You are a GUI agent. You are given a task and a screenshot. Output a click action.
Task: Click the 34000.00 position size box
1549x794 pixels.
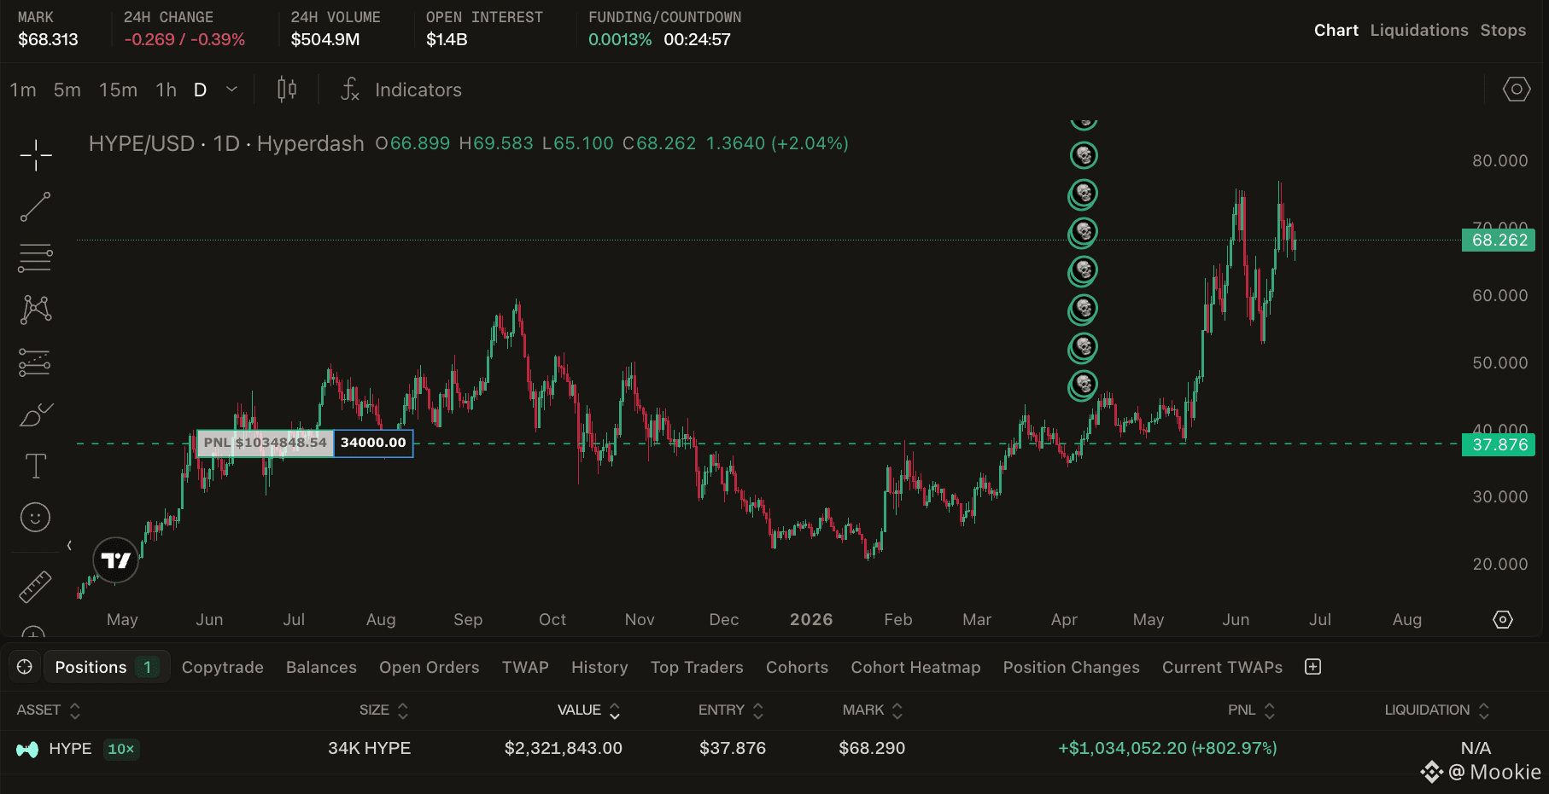click(373, 443)
